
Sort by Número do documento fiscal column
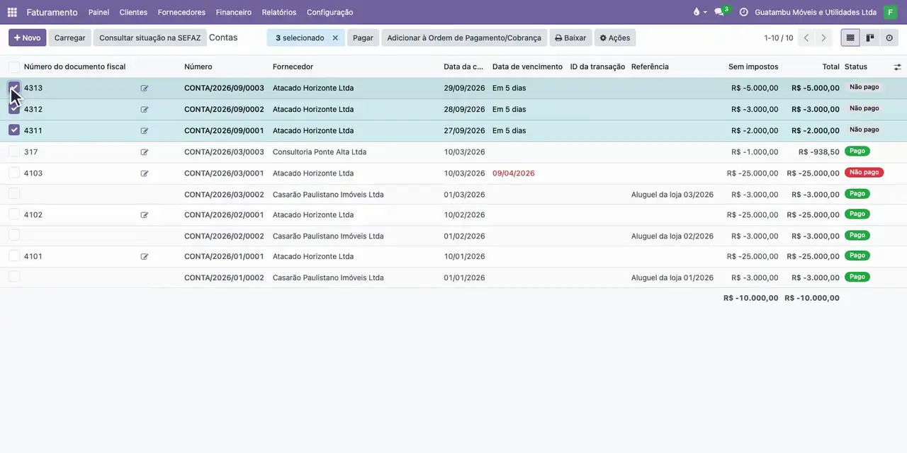click(x=74, y=67)
